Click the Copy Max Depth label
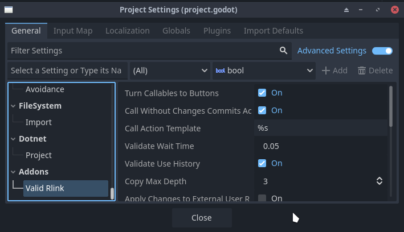 pyautogui.click(x=156, y=181)
